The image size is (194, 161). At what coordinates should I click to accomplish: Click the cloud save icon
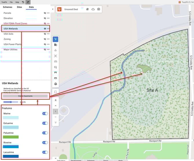tap(93, 9)
